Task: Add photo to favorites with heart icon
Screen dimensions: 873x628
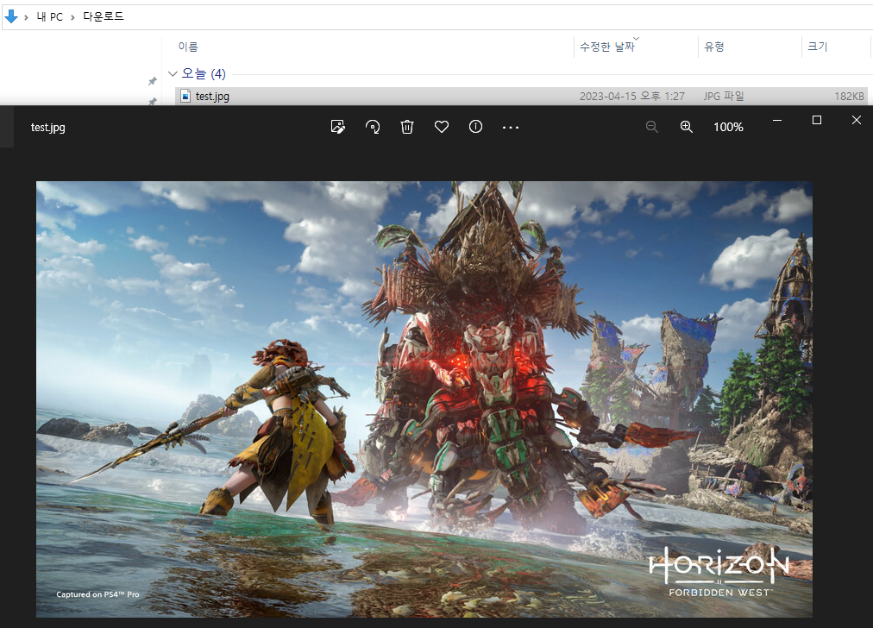Action: tap(442, 127)
